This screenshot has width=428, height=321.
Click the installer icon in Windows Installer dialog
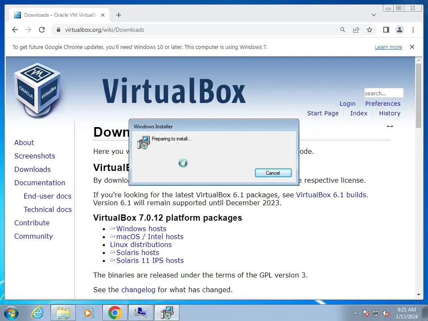point(144,143)
